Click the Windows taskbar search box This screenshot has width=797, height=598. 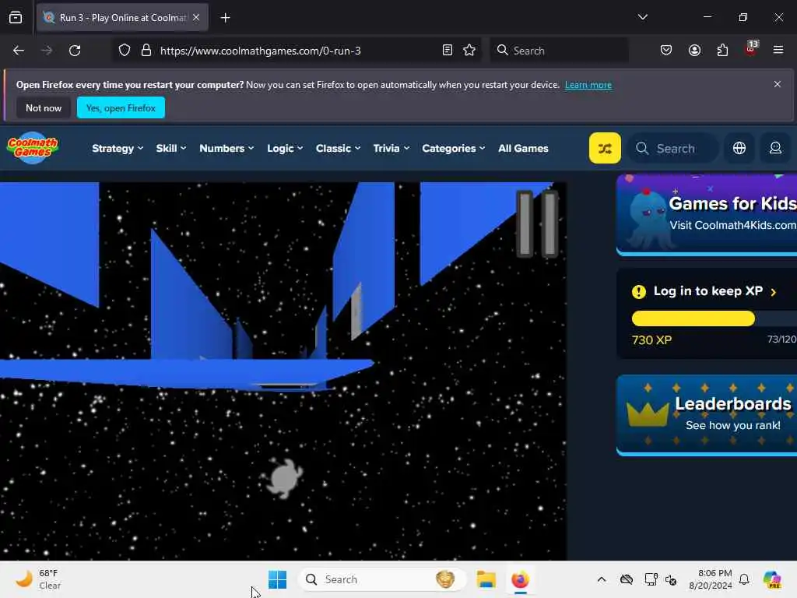(382, 579)
